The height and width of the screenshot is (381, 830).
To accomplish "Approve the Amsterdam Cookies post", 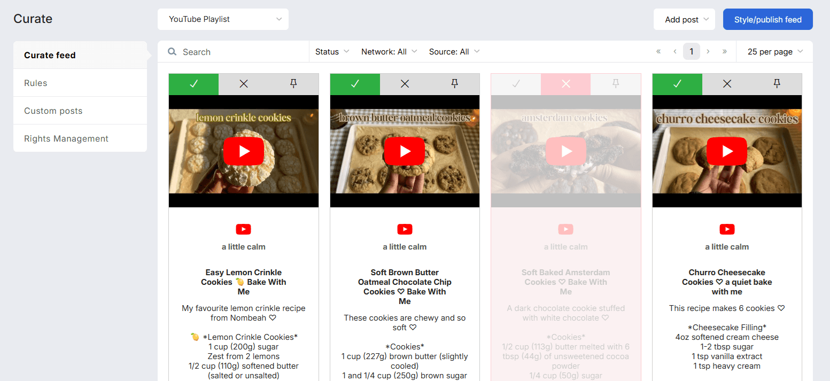I will [x=515, y=84].
